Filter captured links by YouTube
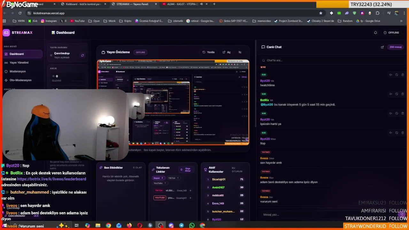The width and height of the screenshot is (409, 230). coord(160,183)
